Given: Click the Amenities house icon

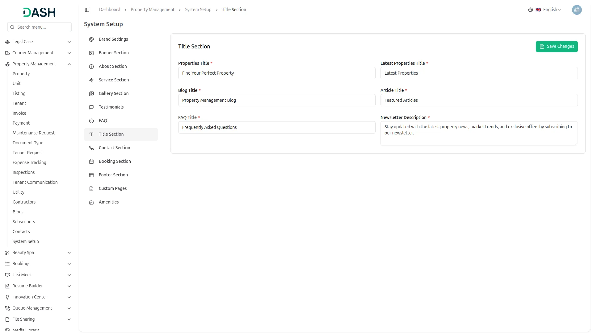Looking at the screenshot, I should coord(91,202).
